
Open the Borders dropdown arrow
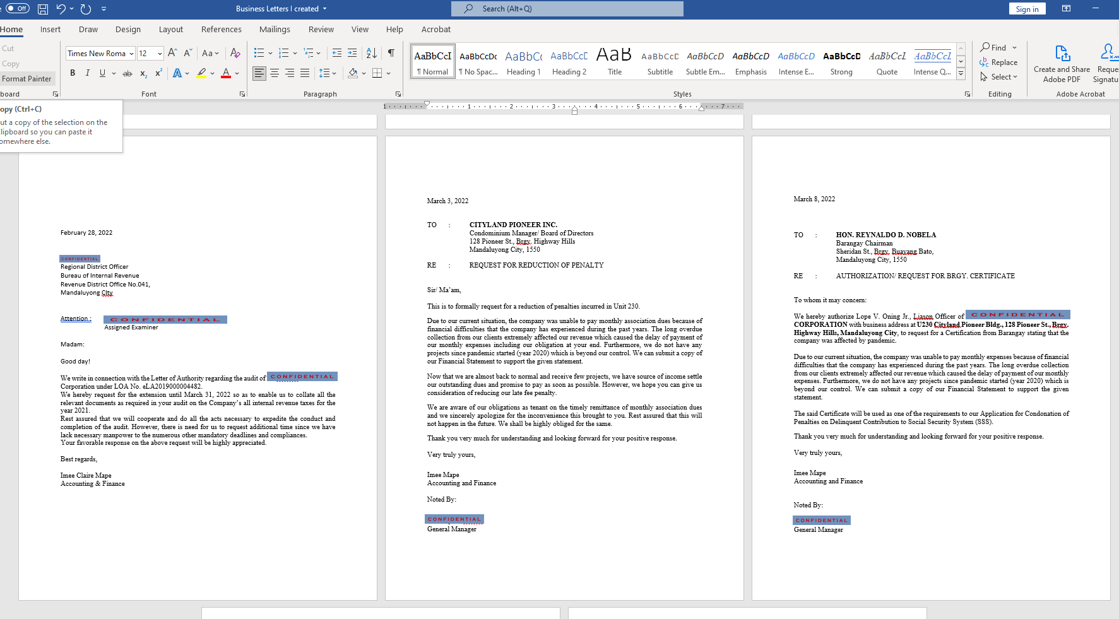click(x=389, y=73)
